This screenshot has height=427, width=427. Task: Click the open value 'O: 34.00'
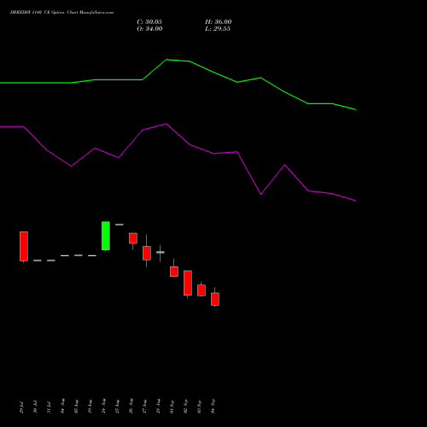tap(149, 28)
